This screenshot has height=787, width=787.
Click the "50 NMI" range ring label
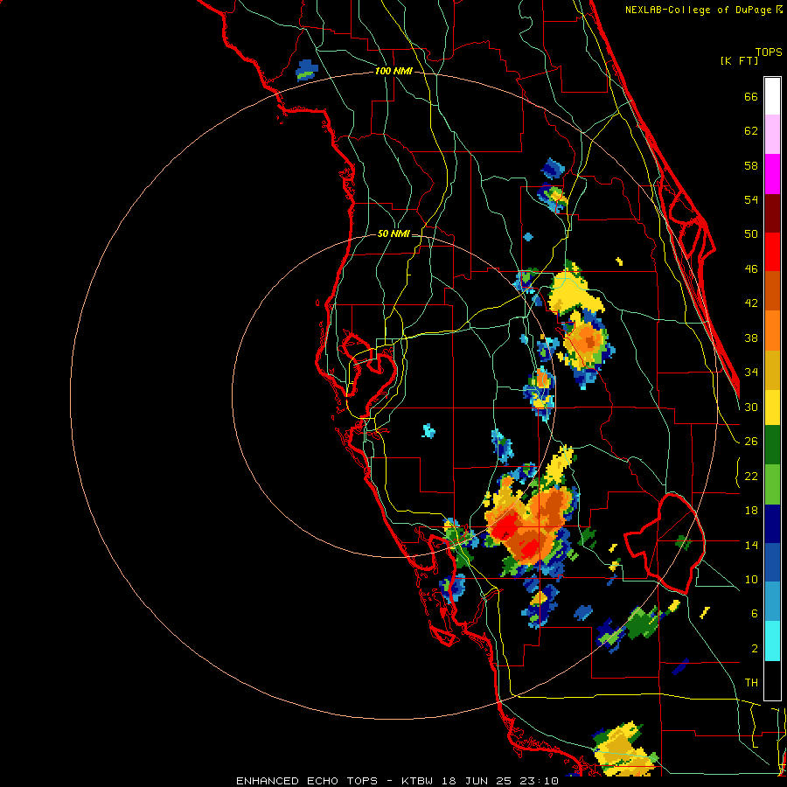click(x=393, y=233)
